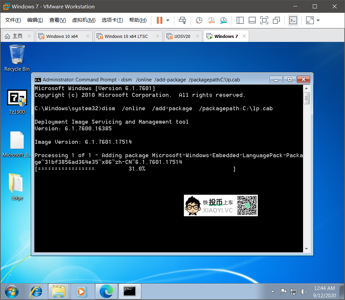Viewport: 345px width, 300px height.
Task: Maximize the VMware Workstation window
Action: tap(315, 6)
